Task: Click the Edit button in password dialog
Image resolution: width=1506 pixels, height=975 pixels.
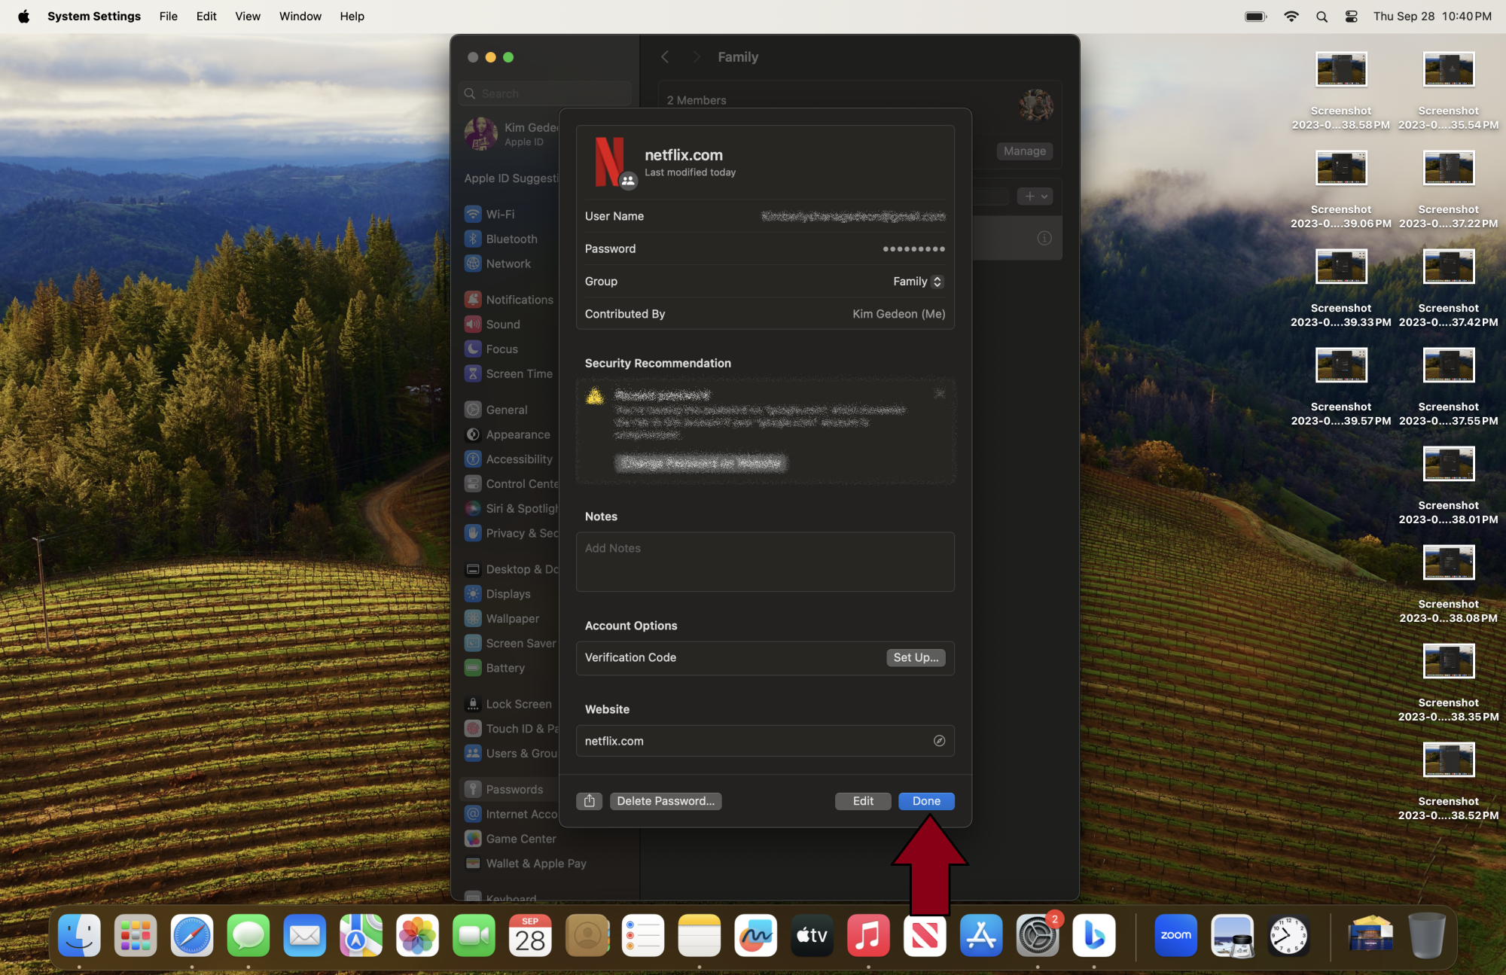Action: click(863, 801)
